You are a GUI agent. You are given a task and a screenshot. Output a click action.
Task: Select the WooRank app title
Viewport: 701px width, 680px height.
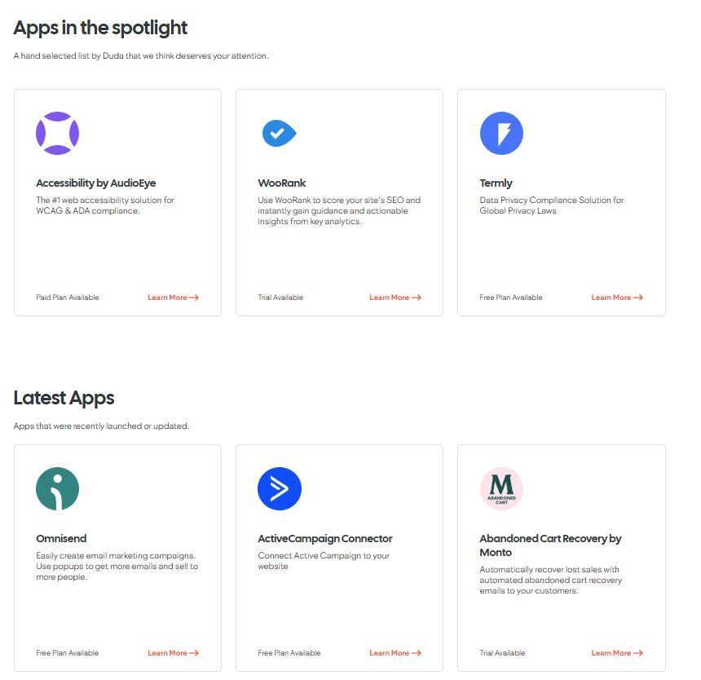click(x=282, y=183)
